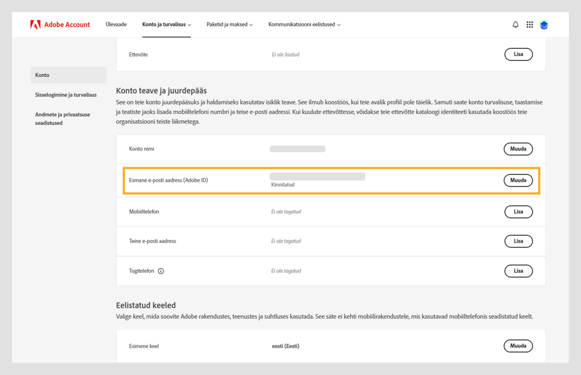Viewport: 581px width, 375px height.
Task: Click the Adobe logo icon
Action: point(35,24)
